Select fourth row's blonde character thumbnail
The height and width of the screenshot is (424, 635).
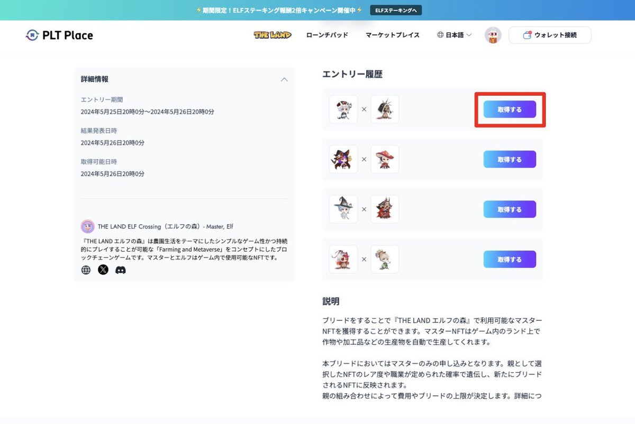(x=385, y=259)
